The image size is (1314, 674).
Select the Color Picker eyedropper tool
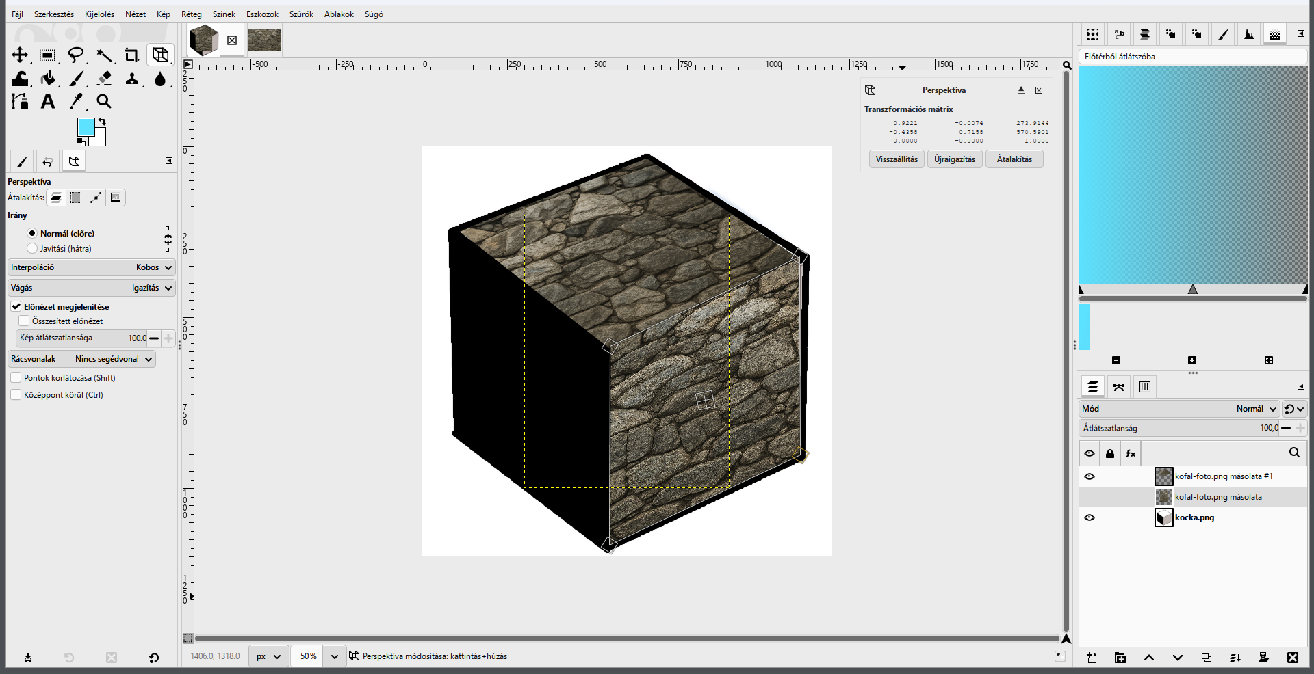tap(76, 102)
